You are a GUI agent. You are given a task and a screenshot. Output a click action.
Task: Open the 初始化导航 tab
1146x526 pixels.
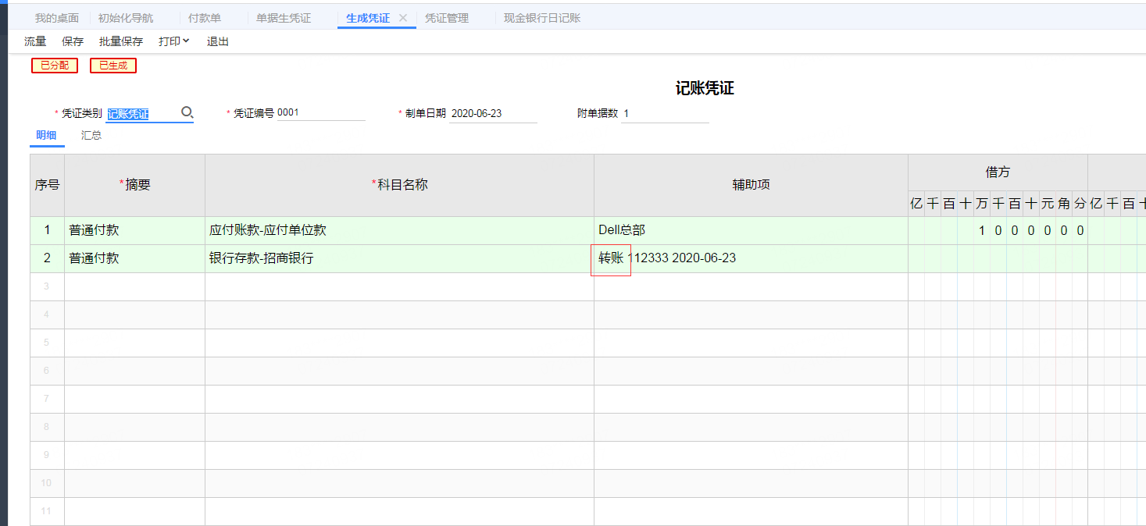[x=126, y=18]
